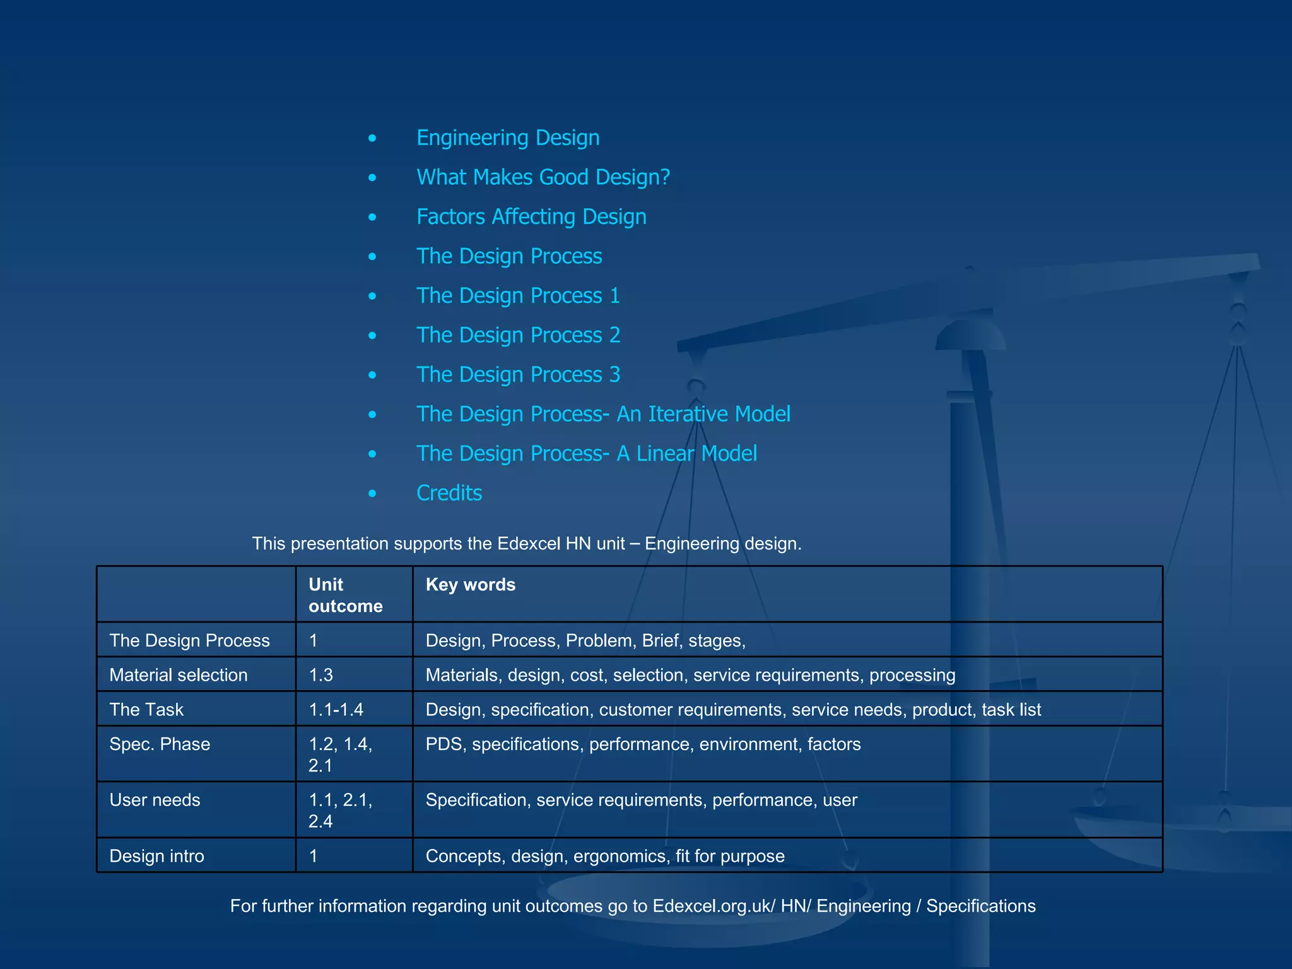Click the Key words column header
Image resolution: width=1292 pixels, height=969 pixels.
471,585
